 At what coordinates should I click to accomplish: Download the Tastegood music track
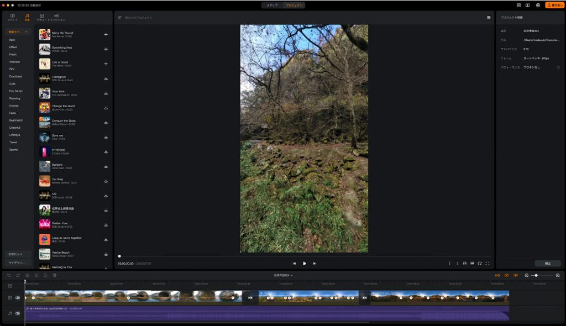[106, 78]
